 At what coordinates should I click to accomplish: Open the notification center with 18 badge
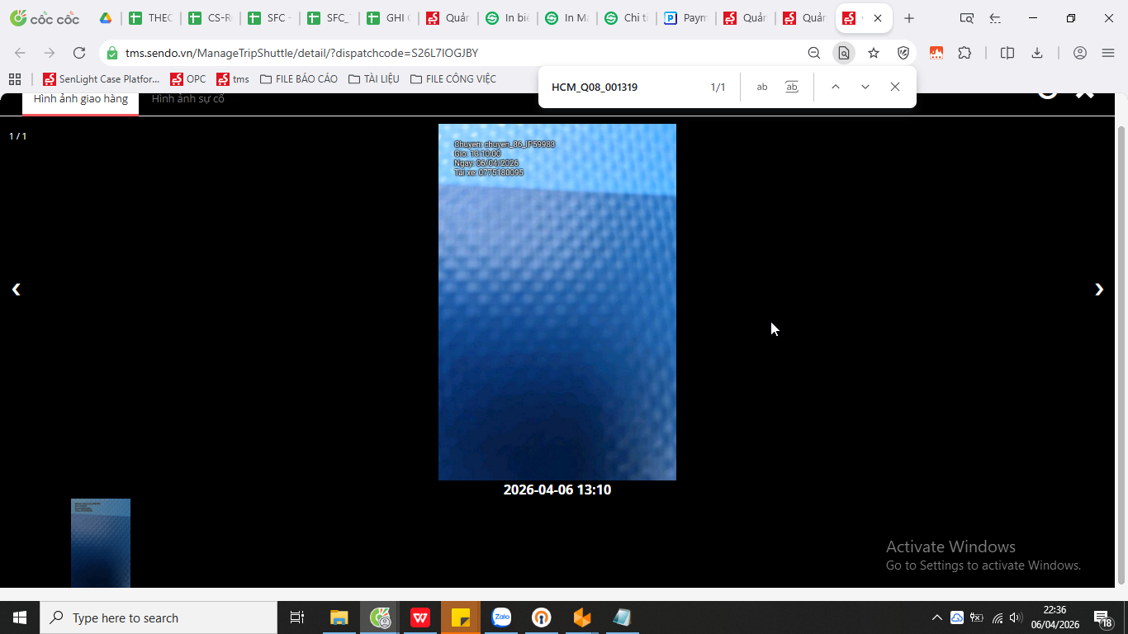click(x=1102, y=617)
